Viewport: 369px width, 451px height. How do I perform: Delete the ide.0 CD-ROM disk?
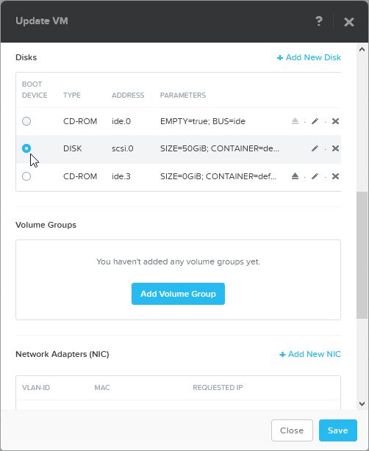335,121
